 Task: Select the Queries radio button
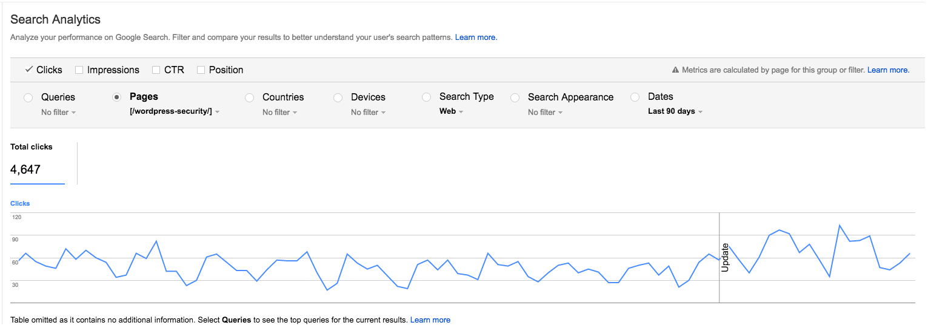[28, 97]
